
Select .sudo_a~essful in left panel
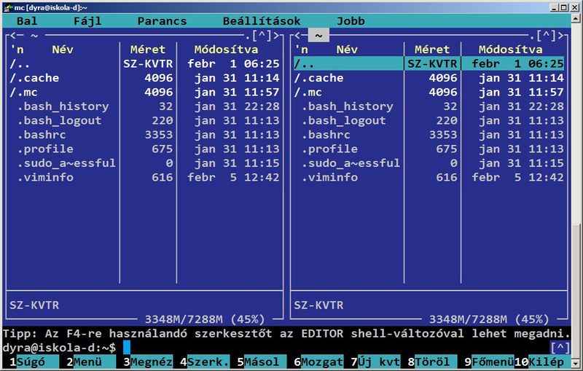pos(144,163)
